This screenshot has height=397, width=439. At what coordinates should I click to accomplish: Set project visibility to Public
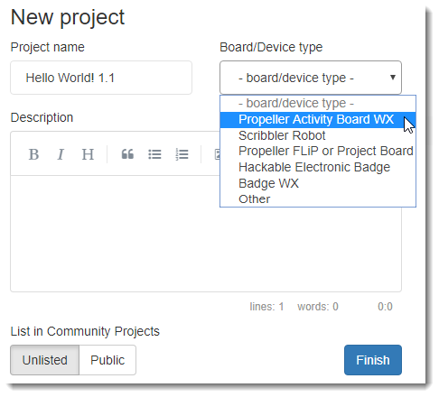[x=107, y=360]
